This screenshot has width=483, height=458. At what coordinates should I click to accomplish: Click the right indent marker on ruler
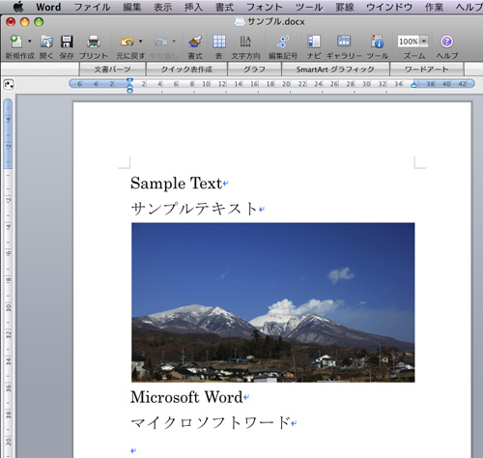coord(414,85)
